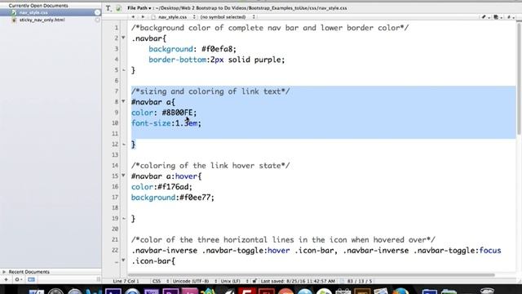Open the CSS language popup in status bar

tap(161, 281)
